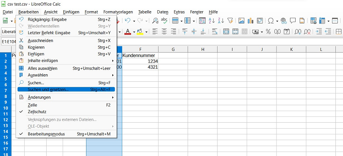Center cell content vertically

194,32
